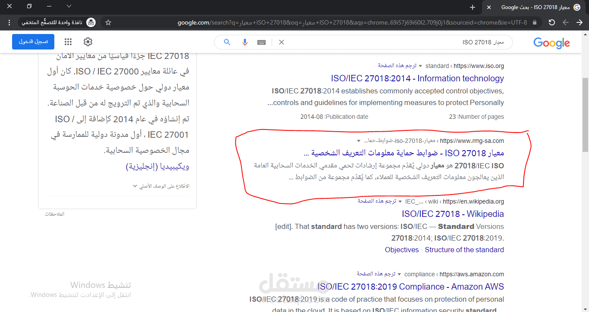This screenshot has height=312, width=589.
Task: Expand the en.wikipedia.org result options arrow
Action: coord(400,201)
